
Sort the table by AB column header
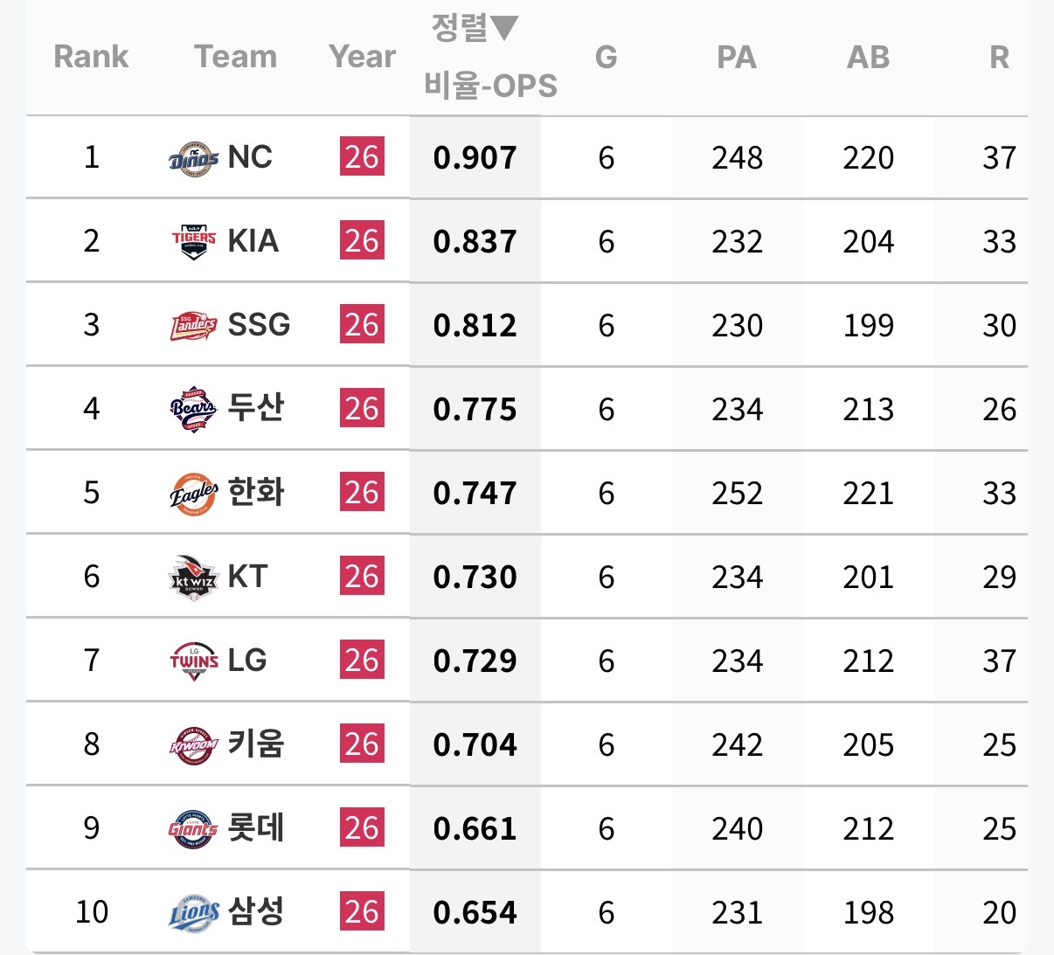pyautogui.click(x=868, y=58)
